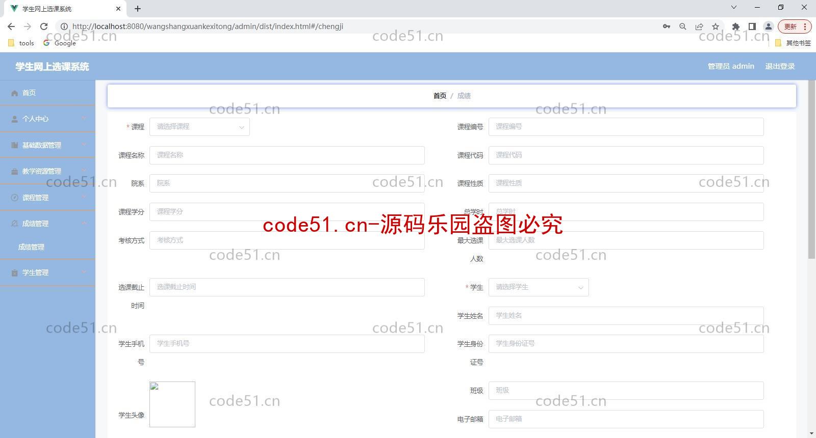Collapse the 成绩管理 sidebar menu
Image resolution: width=816 pixels, height=438 pixels.
coord(47,224)
